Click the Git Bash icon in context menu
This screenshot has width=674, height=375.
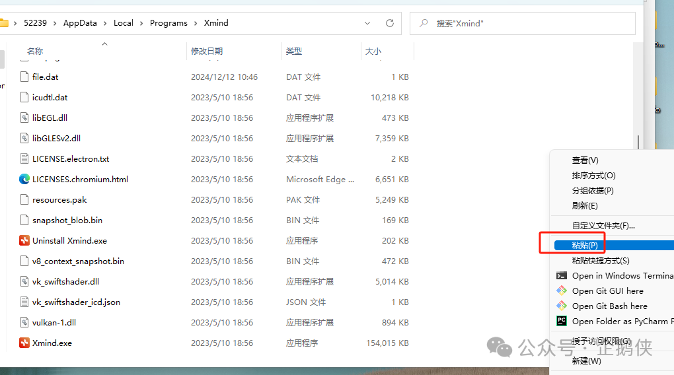pos(562,306)
